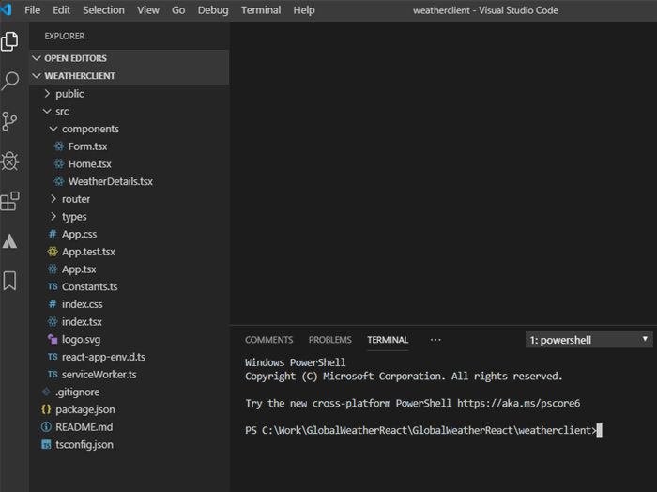Open the Help menu
Viewport: 657px width, 492px height.
pos(304,10)
